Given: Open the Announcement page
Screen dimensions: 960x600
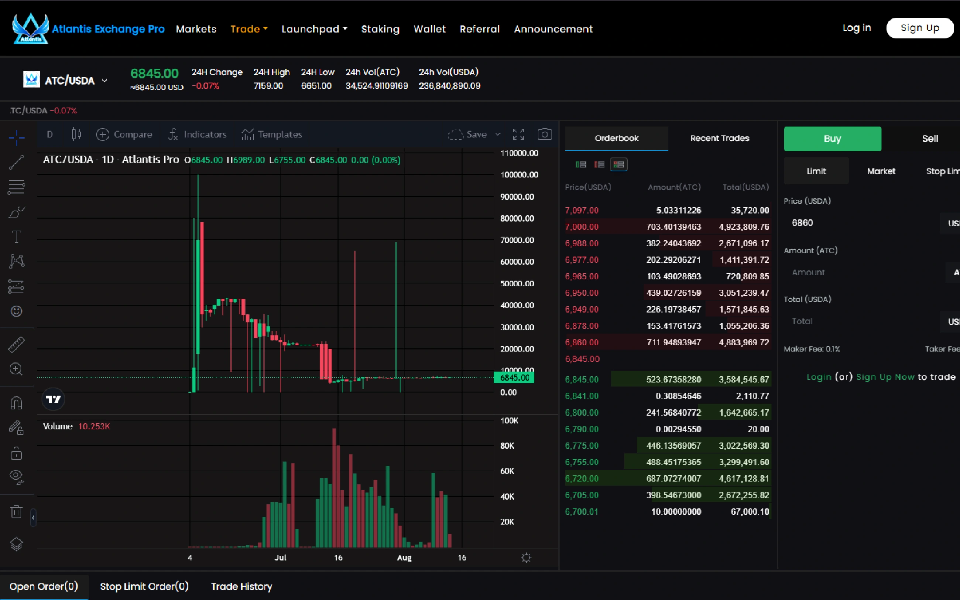Looking at the screenshot, I should pyautogui.click(x=553, y=29).
